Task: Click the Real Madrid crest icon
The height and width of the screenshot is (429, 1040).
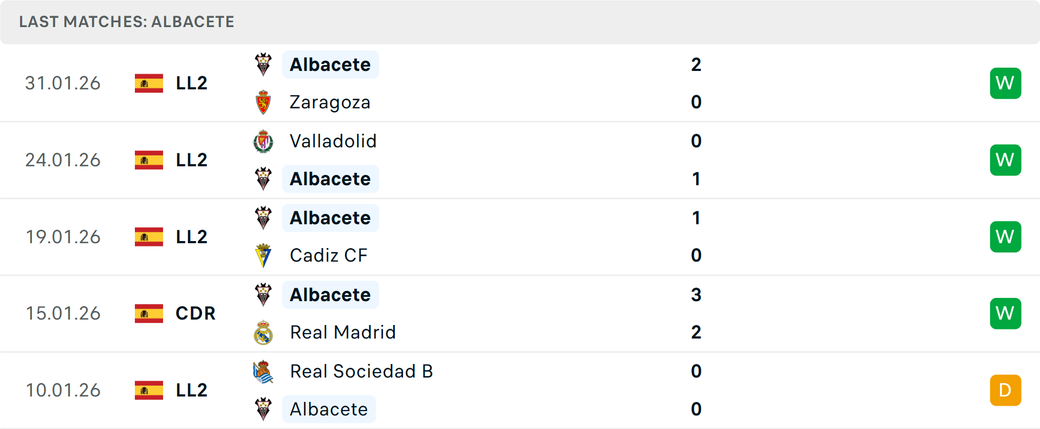Action: [x=263, y=333]
